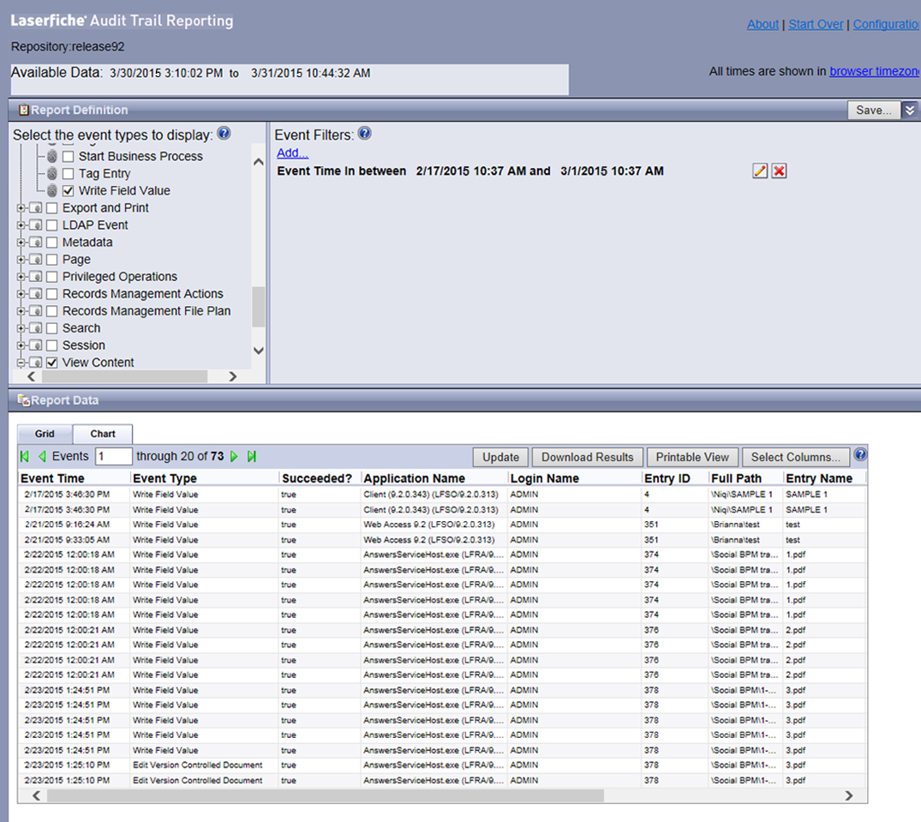
Task: Uncheck the Write Field Value checkbox
Action: click(x=69, y=190)
